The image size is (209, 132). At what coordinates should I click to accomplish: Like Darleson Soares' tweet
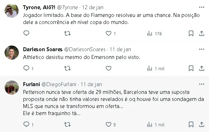[x=108, y=68]
